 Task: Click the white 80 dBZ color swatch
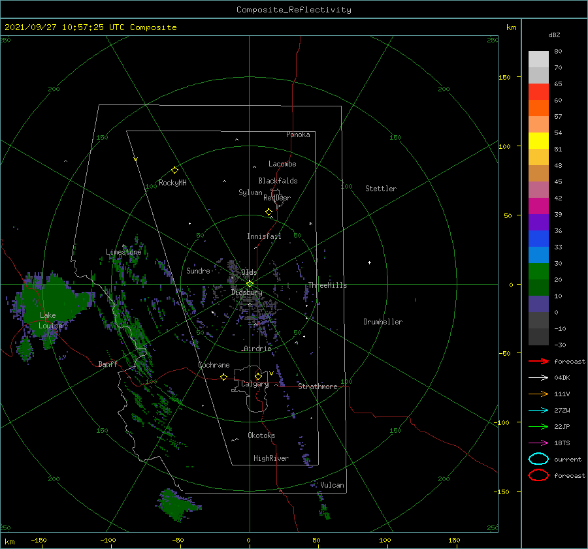(x=538, y=59)
